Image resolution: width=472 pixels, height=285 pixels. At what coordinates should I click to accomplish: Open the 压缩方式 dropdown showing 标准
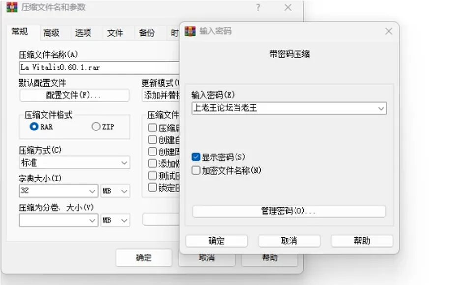(74, 163)
